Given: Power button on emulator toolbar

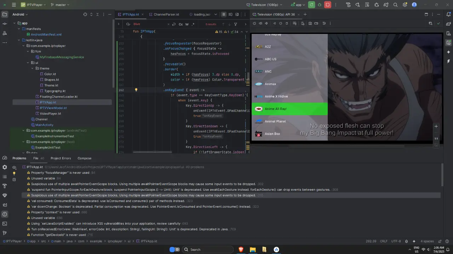Looking at the screenshot, I should pyautogui.click(x=254, y=23).
